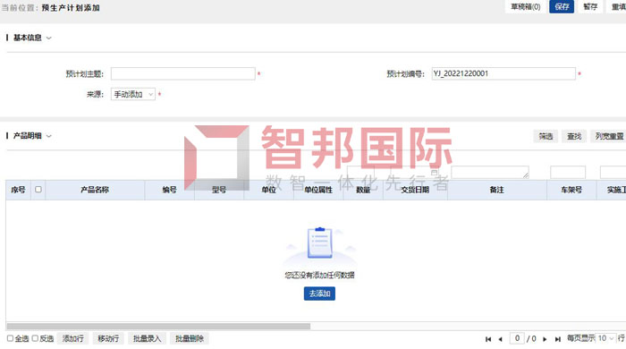Click the 暂存 temporary save button

click(590, 6)
